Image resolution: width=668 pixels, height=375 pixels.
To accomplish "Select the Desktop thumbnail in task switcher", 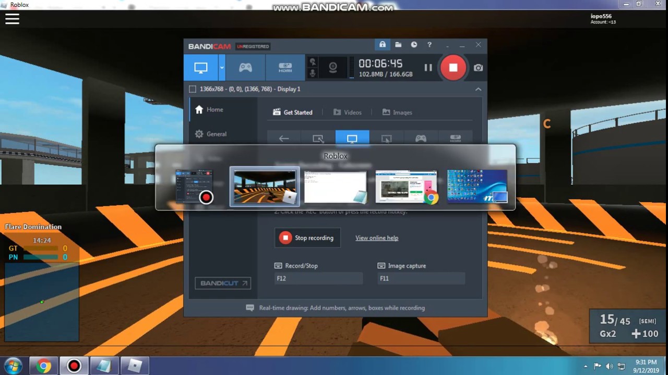I will (477, 186).
